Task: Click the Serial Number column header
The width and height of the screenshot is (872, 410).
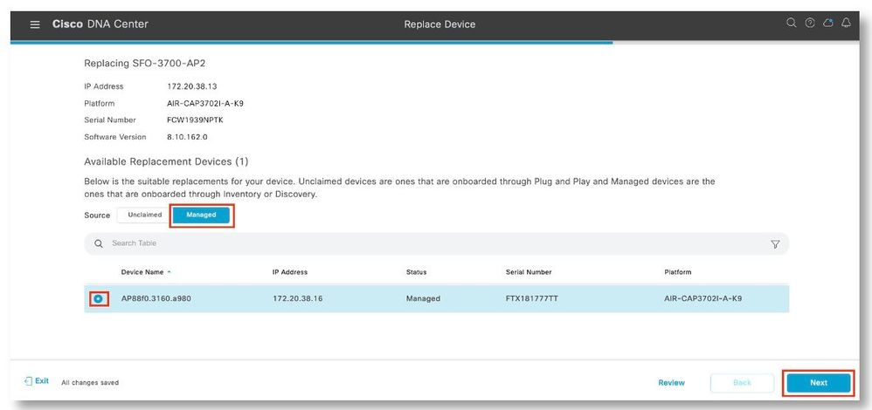Action: (x=529, y=272)
